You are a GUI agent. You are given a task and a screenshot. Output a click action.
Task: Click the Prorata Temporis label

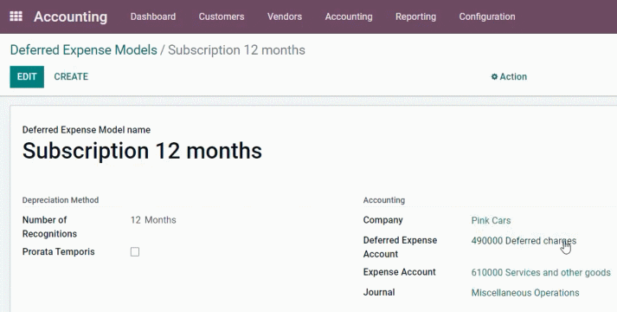pos(58,251)
